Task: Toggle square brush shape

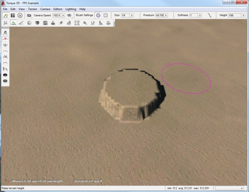Action: pos(105,15)
